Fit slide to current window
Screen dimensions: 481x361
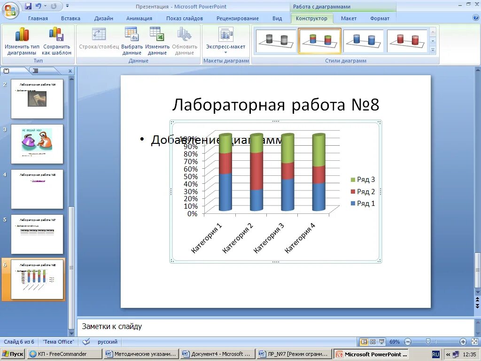click(x=474, y=342)
